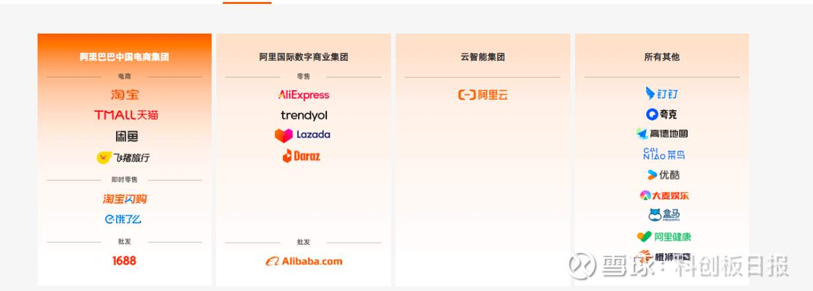813x291 pixels.
Task: Click the AliExpress logo
Action: pos(303,95)
